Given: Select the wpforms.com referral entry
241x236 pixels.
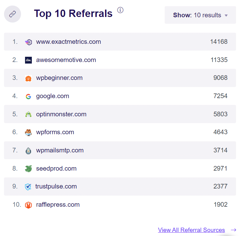Looking at the screenshot, I should pyautogui.click(x=55, y=132).
